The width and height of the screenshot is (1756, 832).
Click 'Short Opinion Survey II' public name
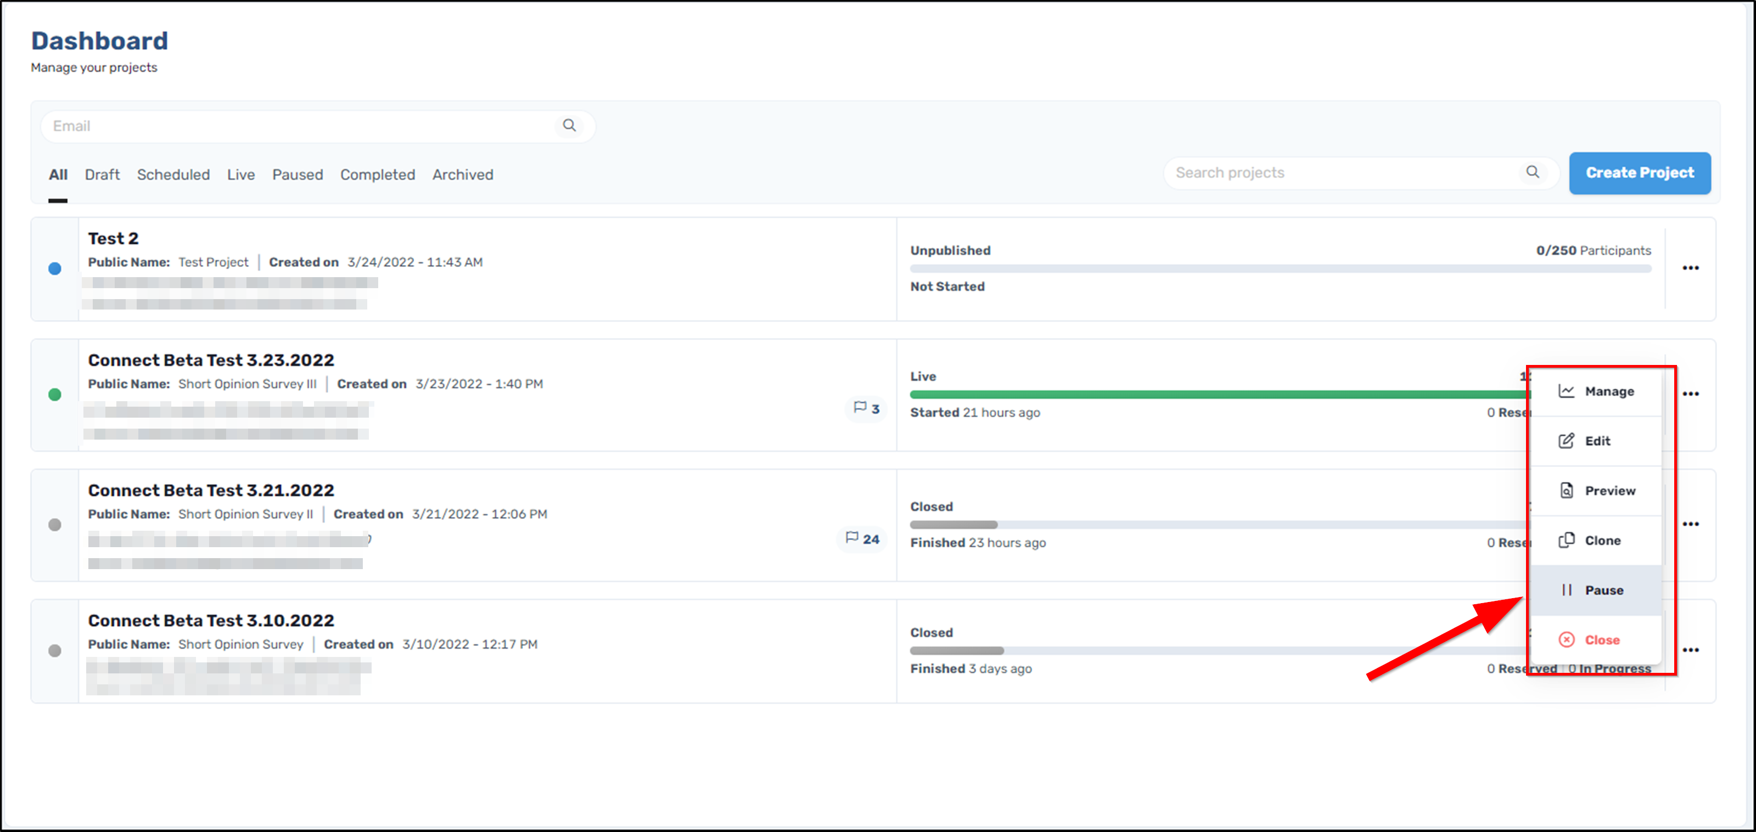coord(245,514)
